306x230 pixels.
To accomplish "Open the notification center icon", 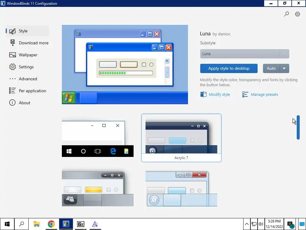I will pos(290,224).
